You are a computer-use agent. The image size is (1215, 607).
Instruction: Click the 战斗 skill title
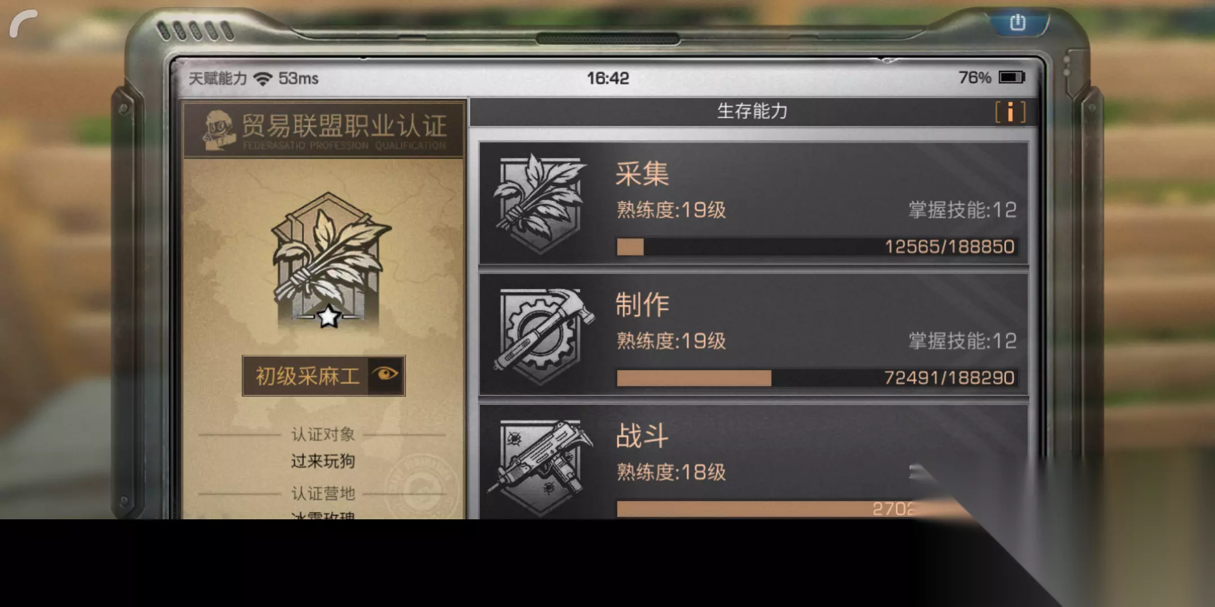pos(642,436)
